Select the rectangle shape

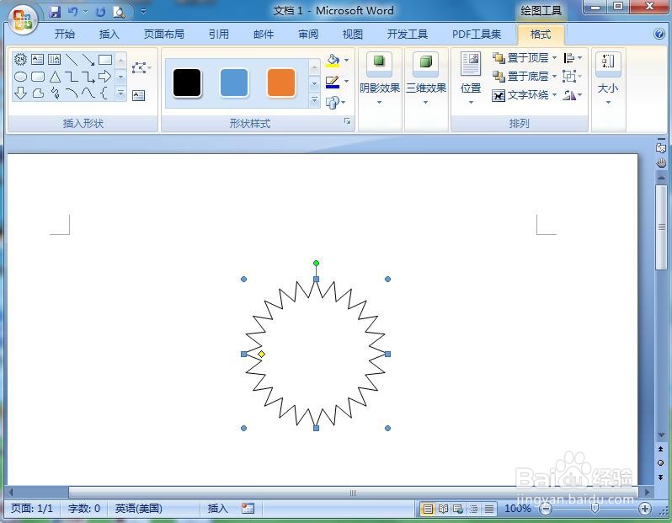(x=105, y=59)
